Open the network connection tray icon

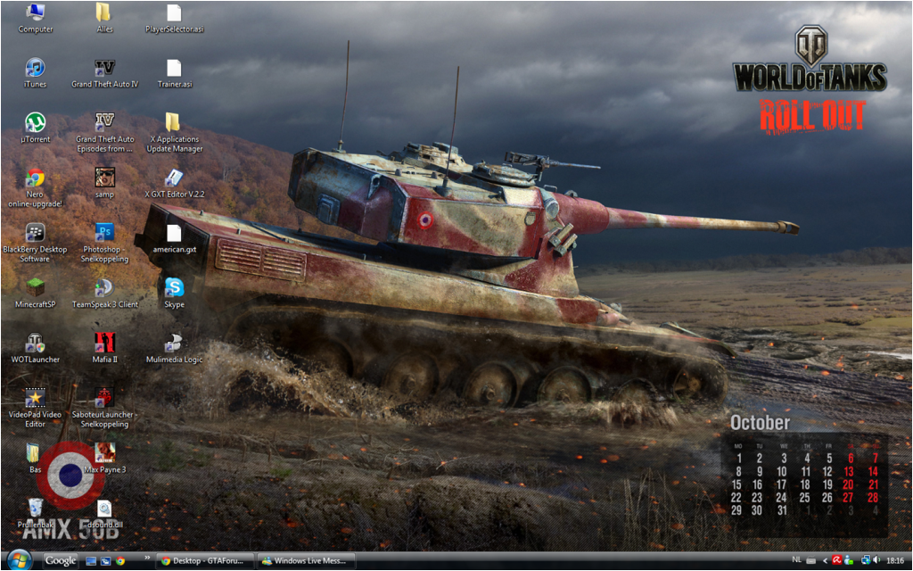[x=866, y=560]
